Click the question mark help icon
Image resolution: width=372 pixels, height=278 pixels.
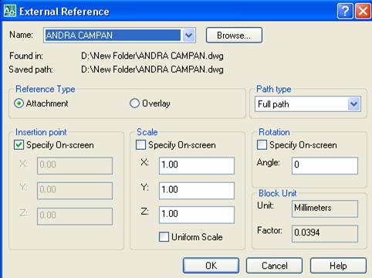pos(345,12)
